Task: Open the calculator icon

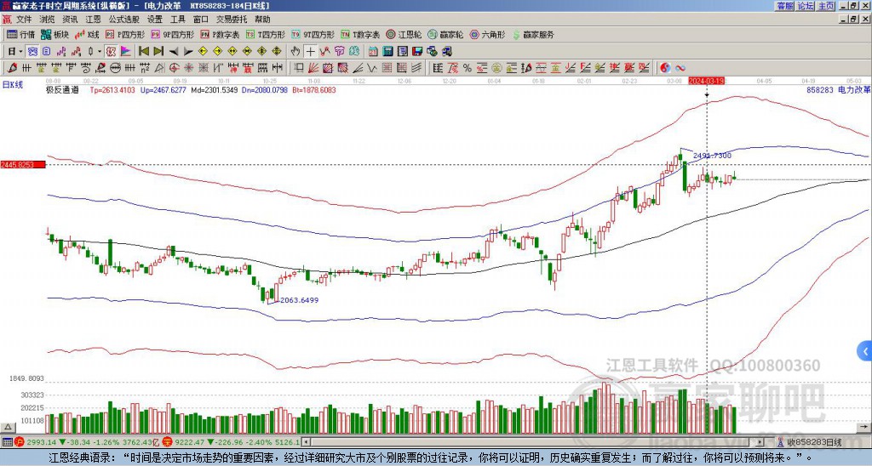Action: [387, 52]
